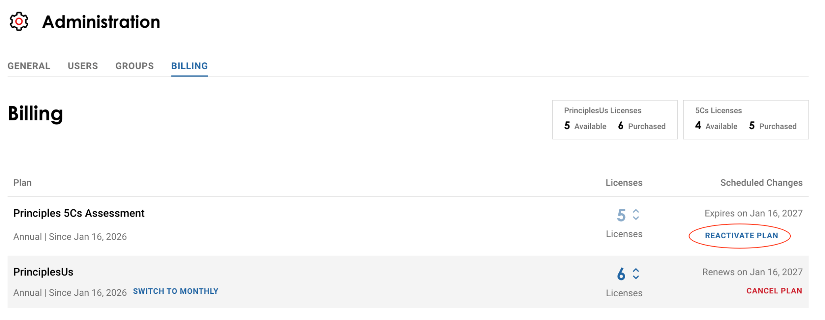The image size is (825, 320).
Task: Click the Scheduled Changes column header
Action: click(x=761, y=183)
